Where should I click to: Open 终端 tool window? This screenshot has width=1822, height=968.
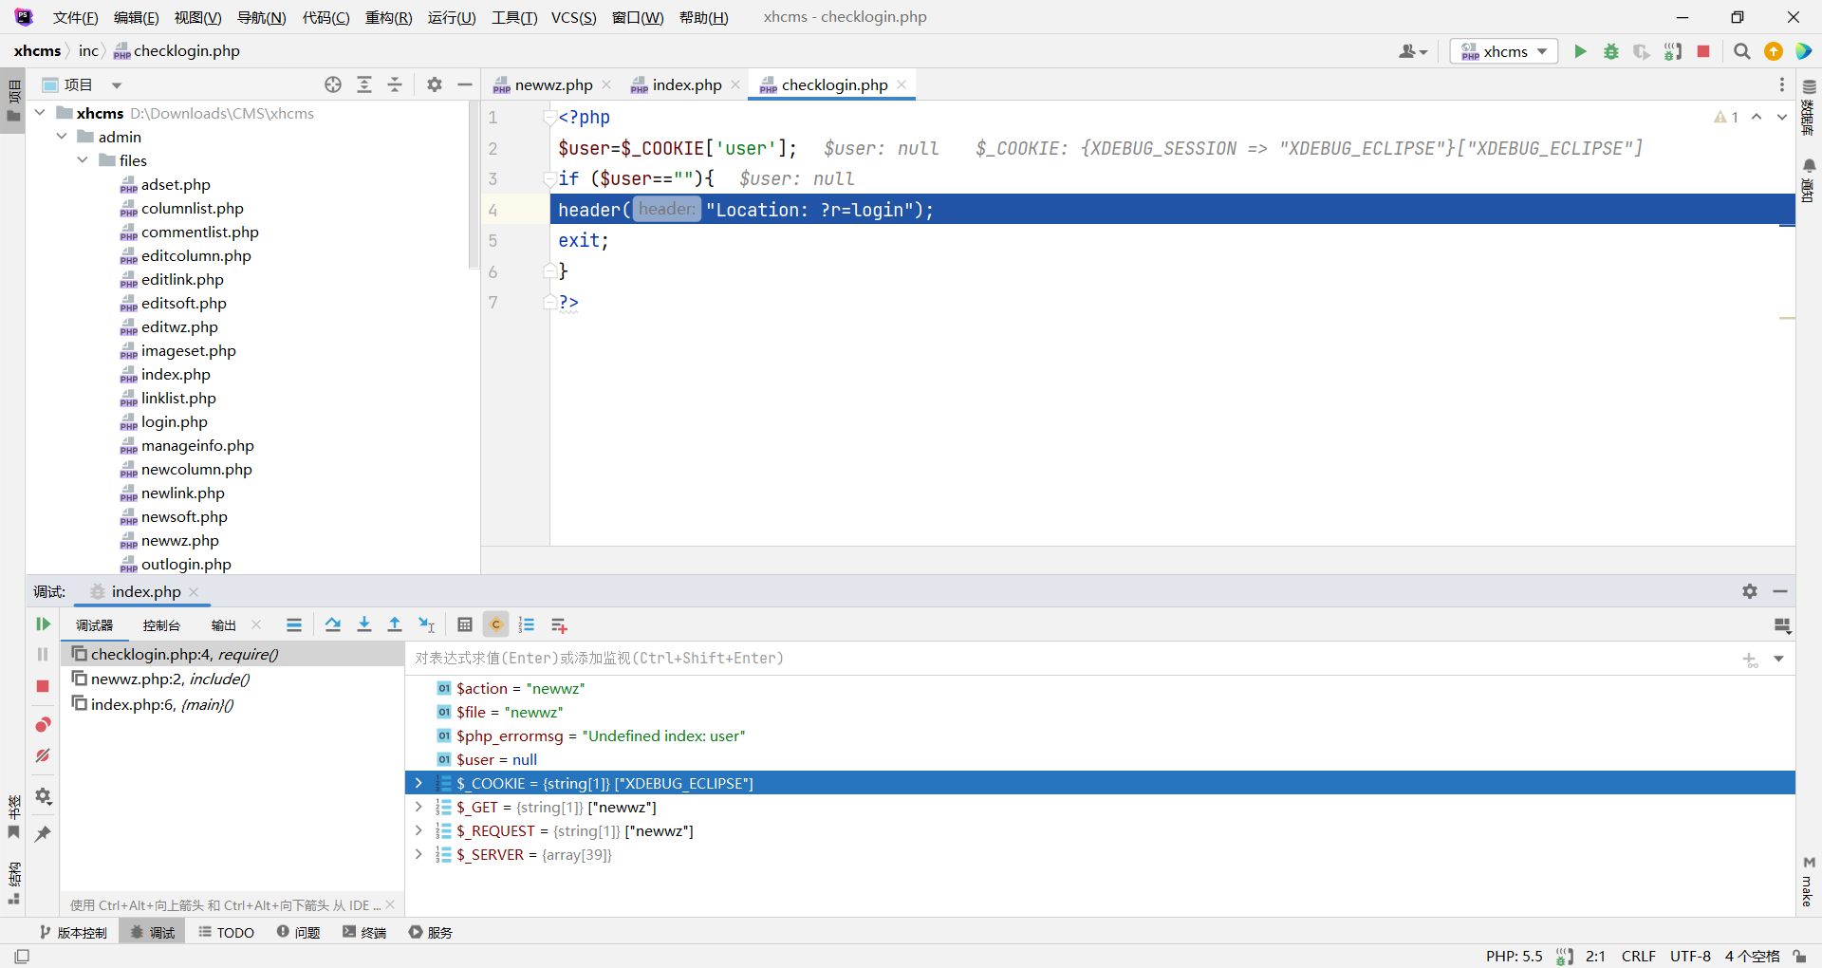point(364,932)
